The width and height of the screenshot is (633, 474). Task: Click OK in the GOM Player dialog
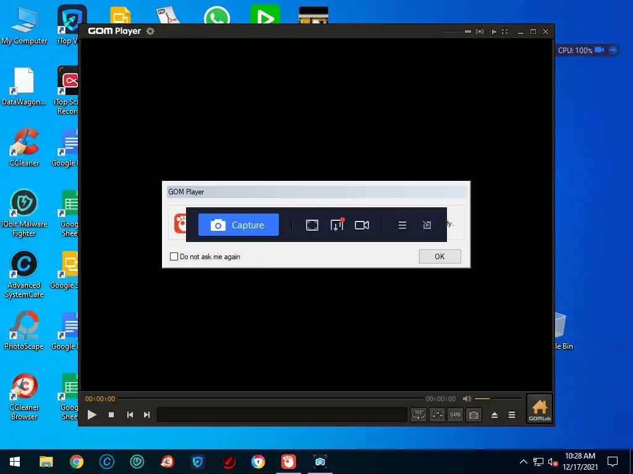tap(440, 256)
